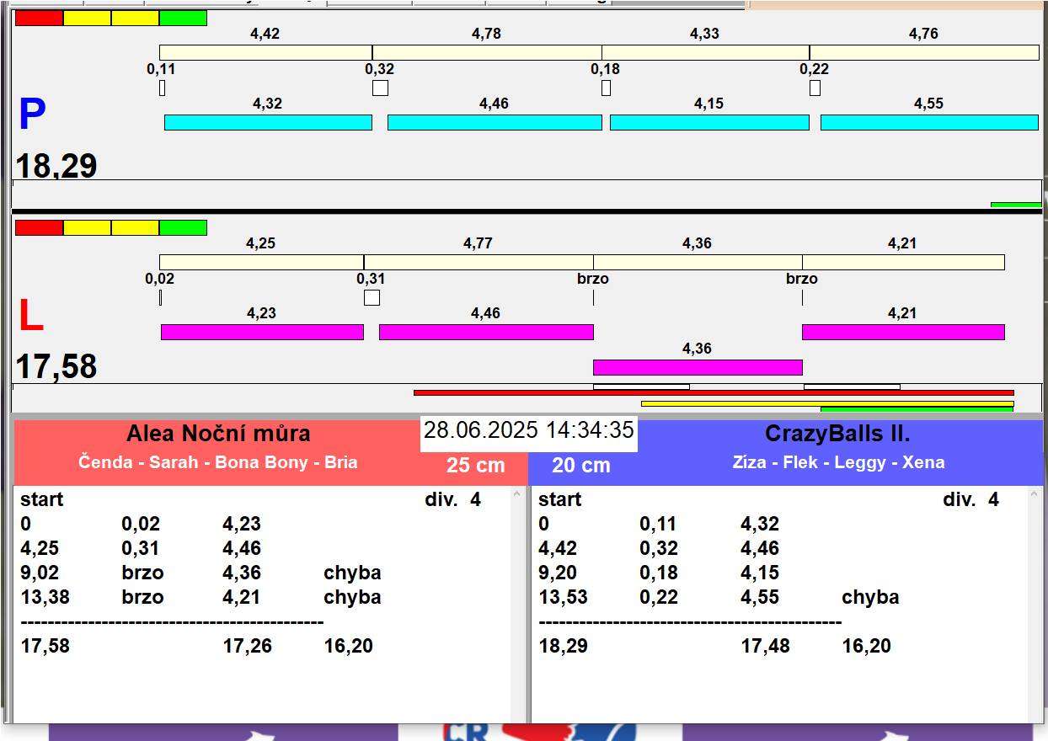Select the cream bar under 4,21 in L lane
This screenshot has height=741, width=1048.
(x=903, y=262)
